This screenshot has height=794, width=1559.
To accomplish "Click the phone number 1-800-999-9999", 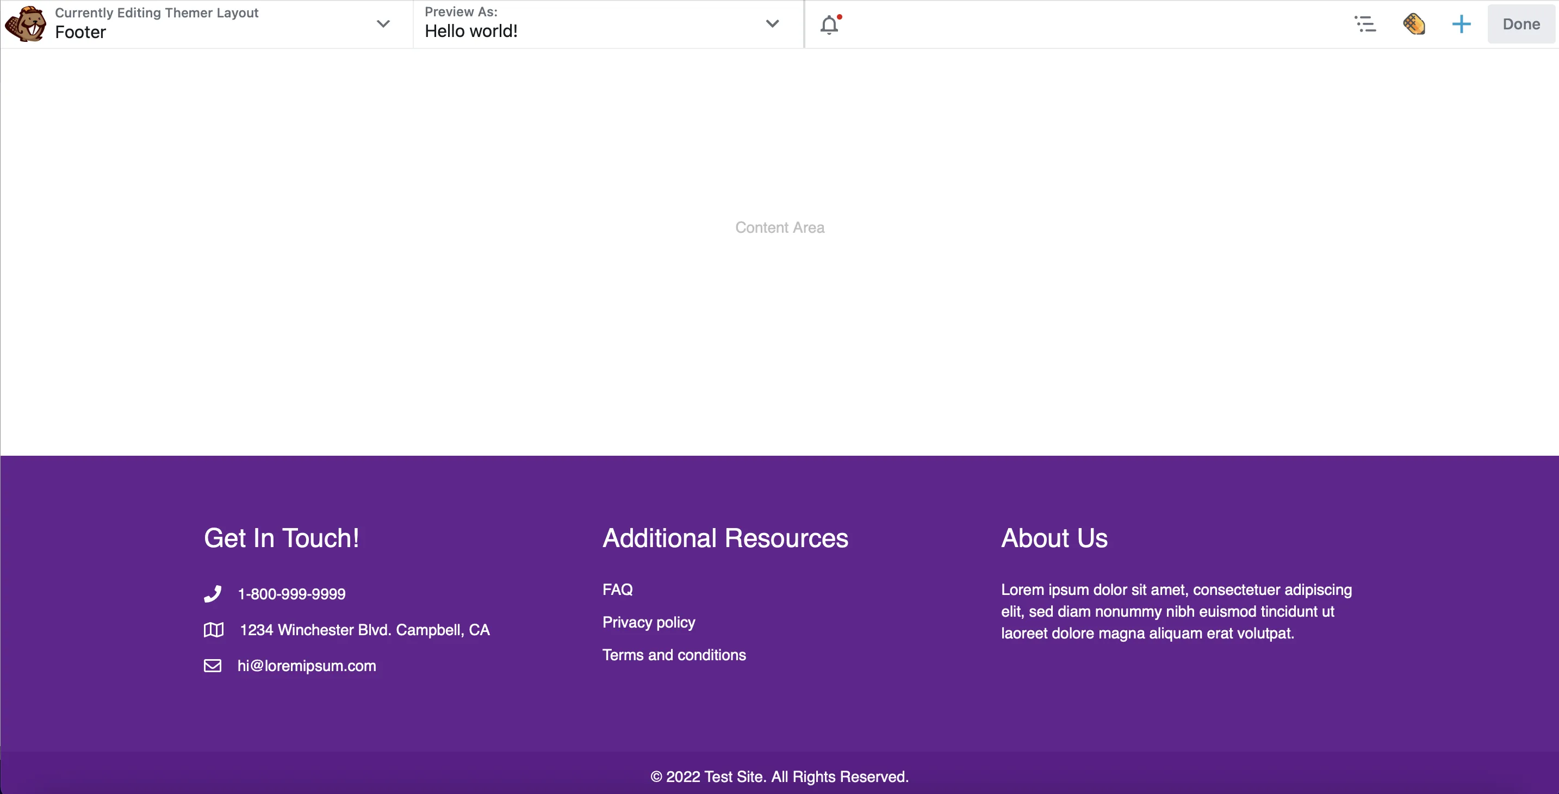I will 291,594.
